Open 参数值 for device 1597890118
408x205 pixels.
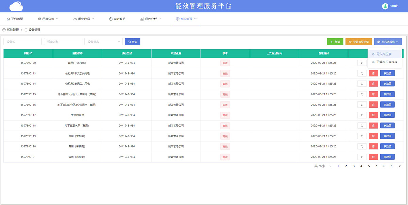pos(387,126)
